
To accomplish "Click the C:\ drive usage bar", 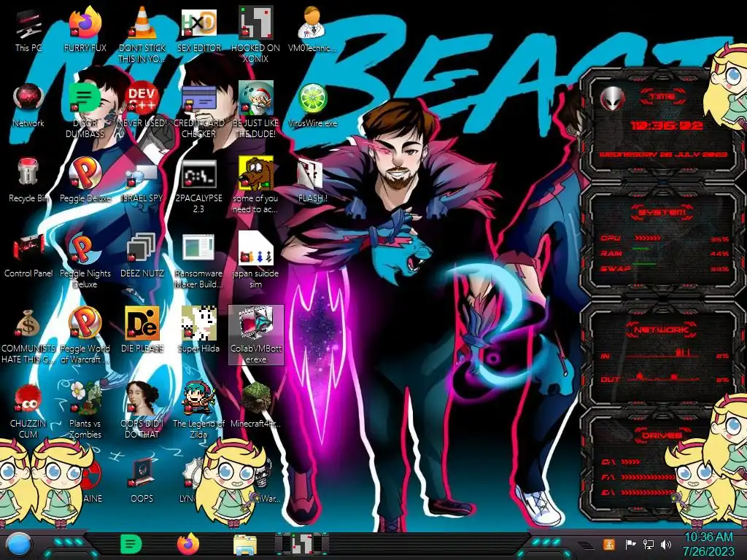I will point(630,462).
